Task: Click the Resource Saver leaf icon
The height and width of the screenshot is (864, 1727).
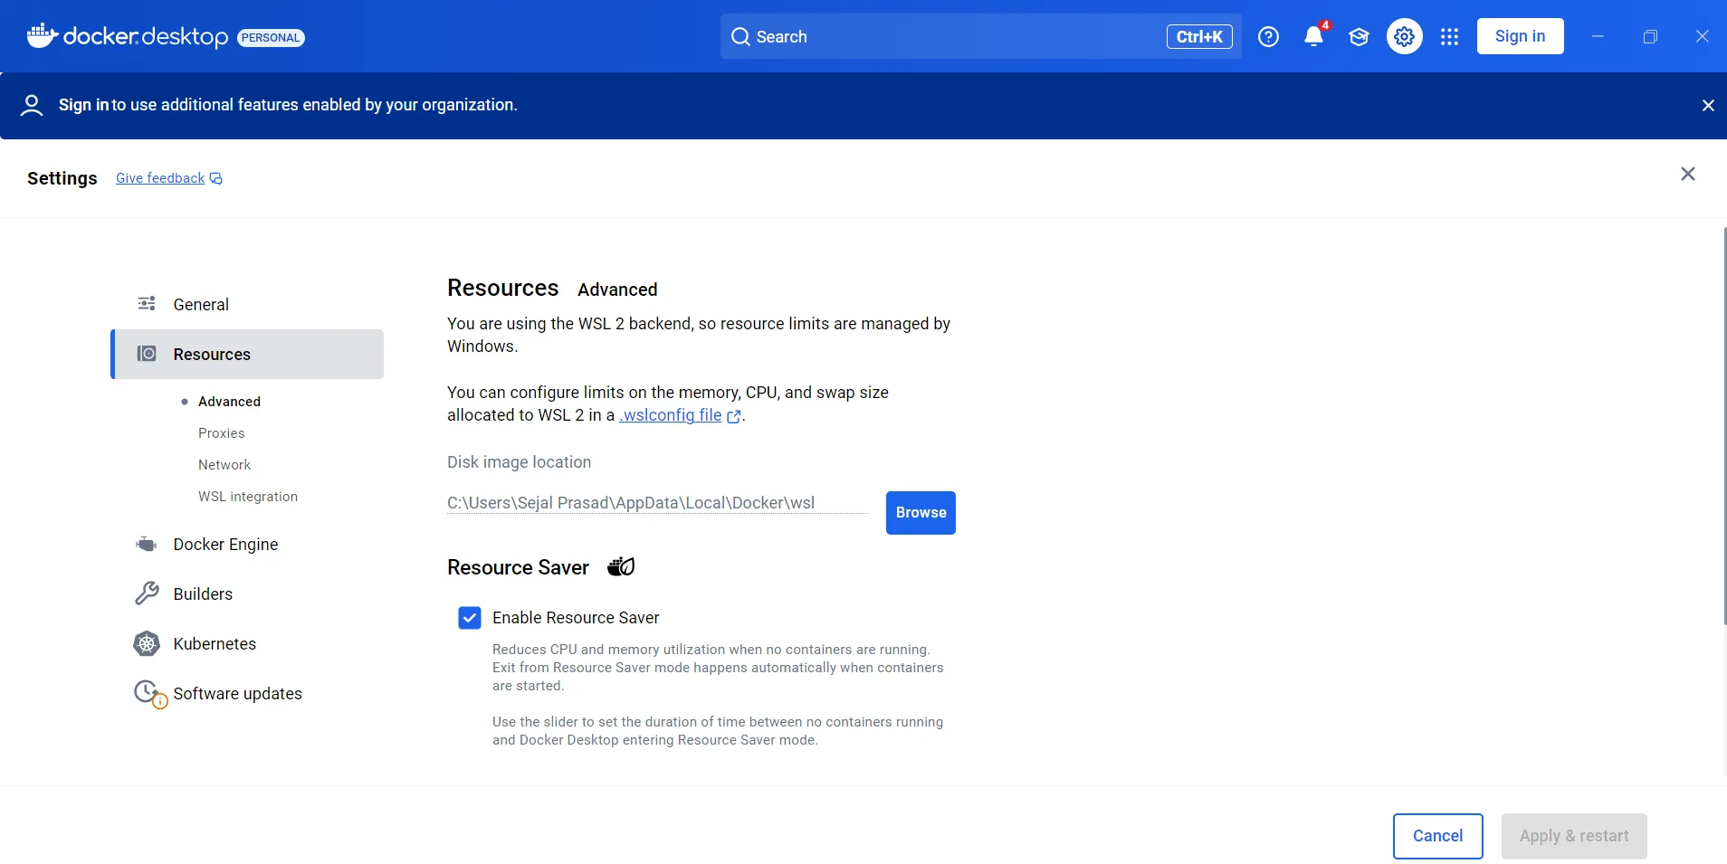Action: [x=621, y=566]
